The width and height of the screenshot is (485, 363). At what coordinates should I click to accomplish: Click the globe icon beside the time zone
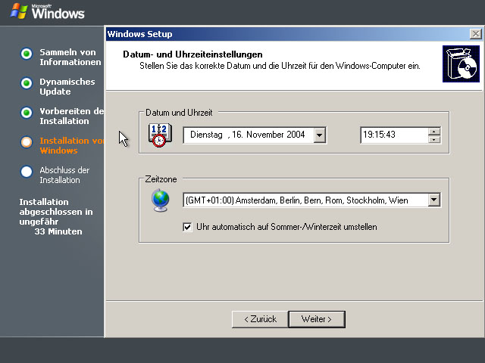[x=160, y=200]
